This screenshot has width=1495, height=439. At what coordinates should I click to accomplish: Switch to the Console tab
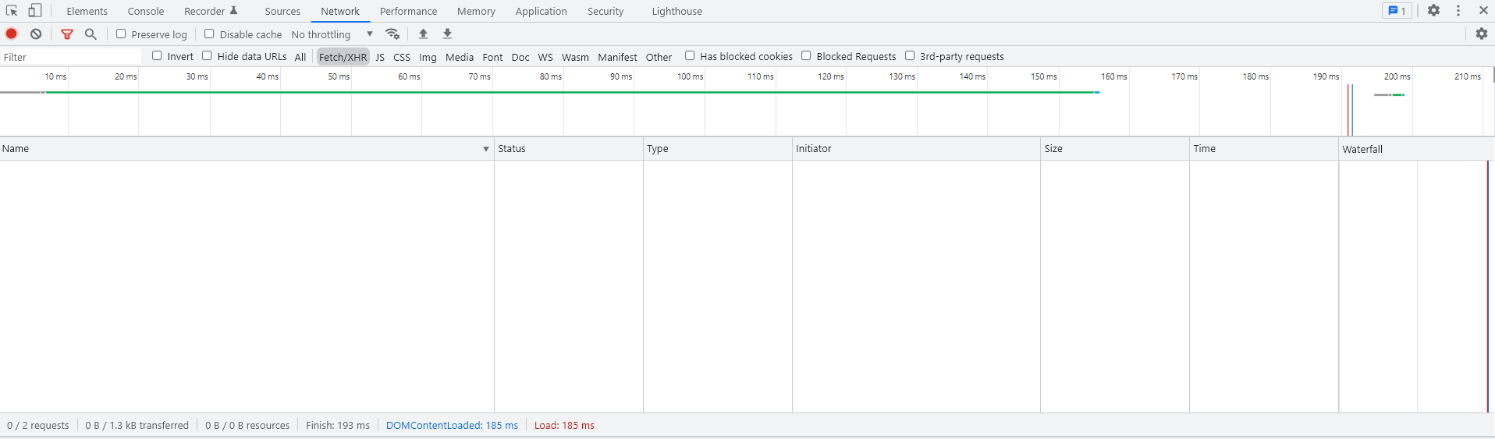pyautogui.click(x=146, y=11)
